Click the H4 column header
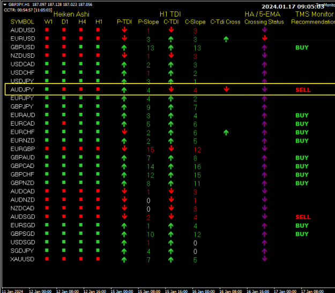Image resolution: width=335 pixels, height=293 pixels. click(82, 22)
